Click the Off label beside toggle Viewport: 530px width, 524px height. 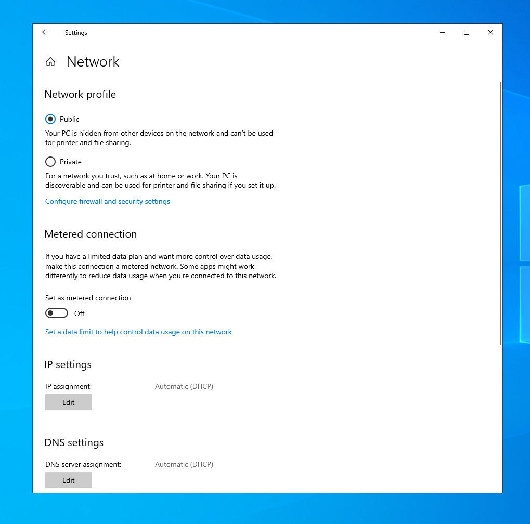point(80,313)
